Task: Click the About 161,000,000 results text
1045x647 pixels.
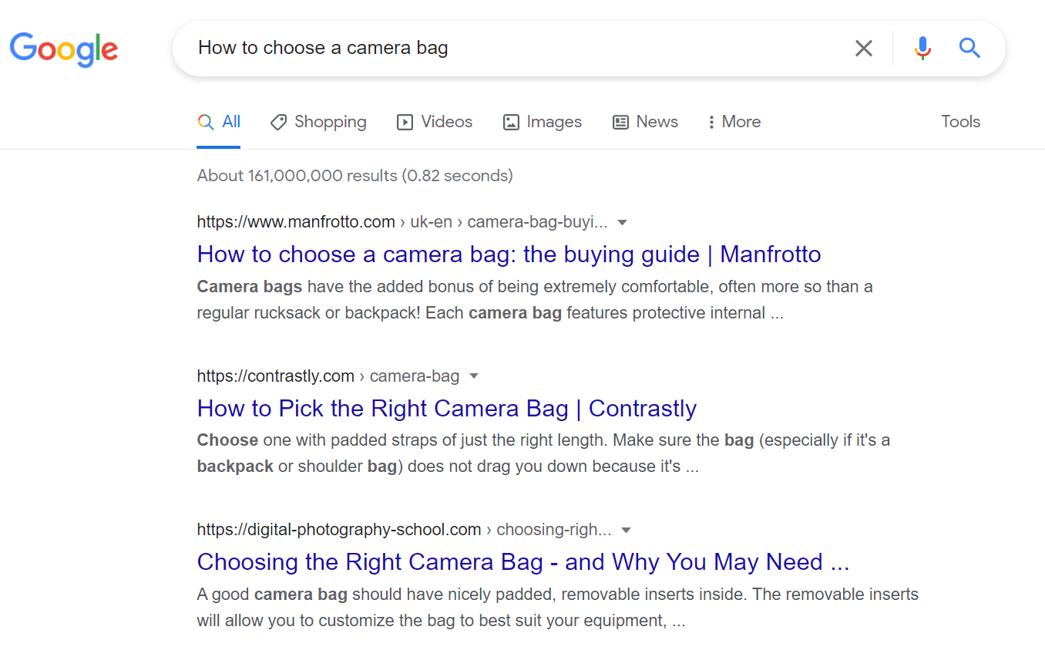Action: coord(354,176)
